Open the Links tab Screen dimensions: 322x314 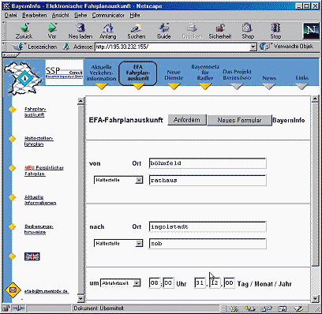click(301, 77)
